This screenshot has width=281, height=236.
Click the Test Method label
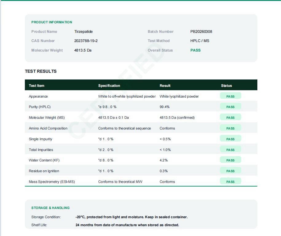click(158, 41)
